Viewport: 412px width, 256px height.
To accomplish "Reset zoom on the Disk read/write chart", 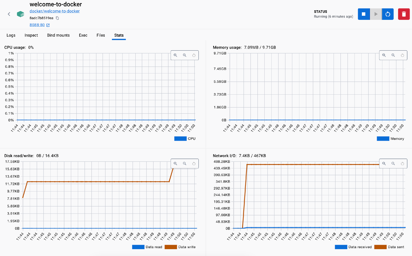I will [194, 164].
